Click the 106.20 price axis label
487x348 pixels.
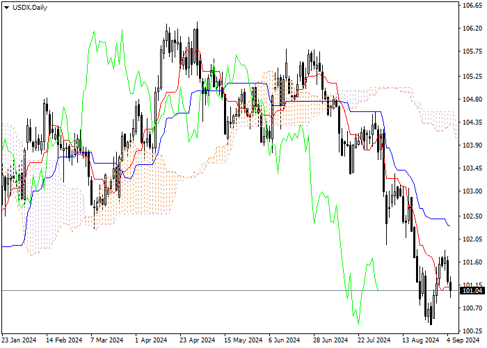pyautogui.click(x=472, y=29)
